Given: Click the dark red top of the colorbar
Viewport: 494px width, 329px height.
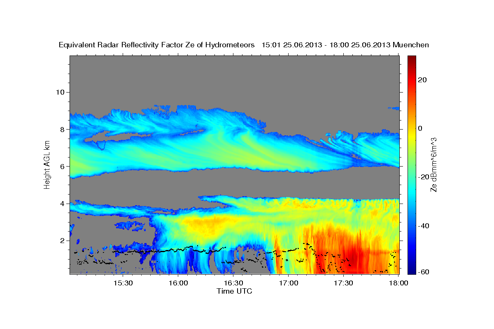Looking at the screenshot, I should click(x=411, y=59).
